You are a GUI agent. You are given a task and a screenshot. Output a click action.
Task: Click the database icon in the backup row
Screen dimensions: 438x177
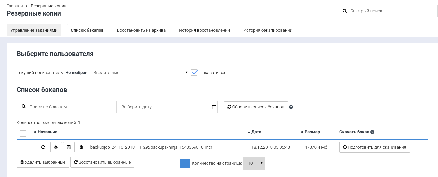pyautogui.click(x=69, y=147)
